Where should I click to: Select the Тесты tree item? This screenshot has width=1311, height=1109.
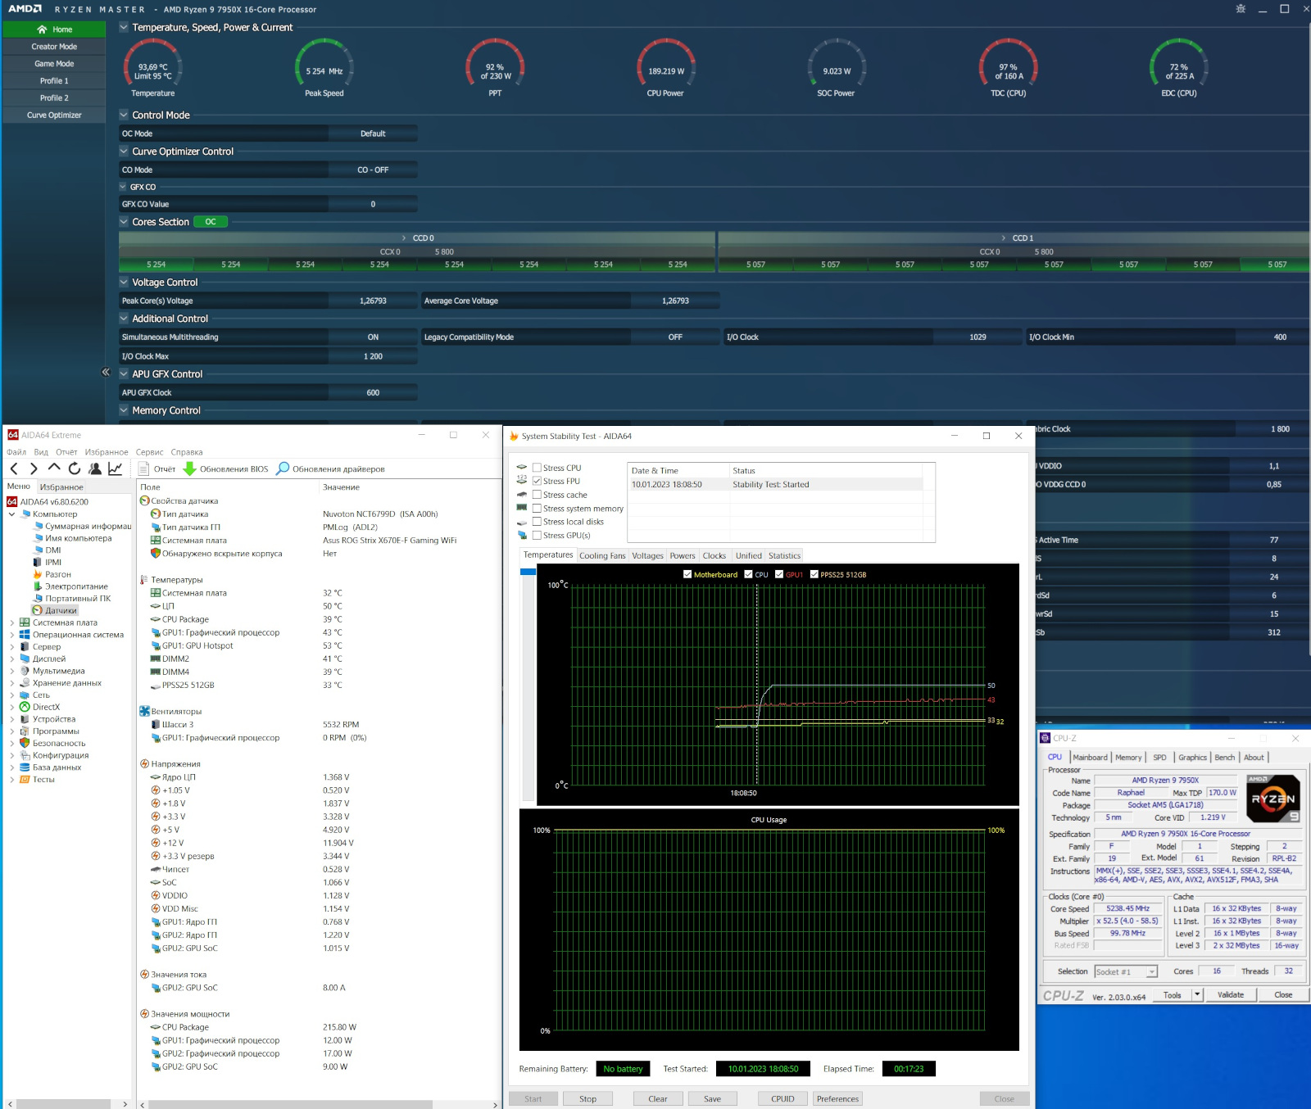click(38, 780)
